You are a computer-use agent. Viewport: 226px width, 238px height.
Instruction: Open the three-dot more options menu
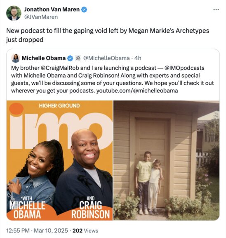click(216, 10)
